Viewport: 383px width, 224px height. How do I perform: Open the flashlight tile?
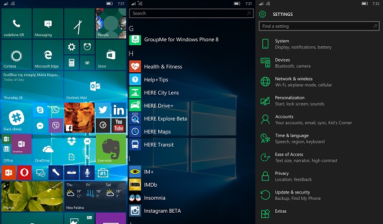[56, 173]
